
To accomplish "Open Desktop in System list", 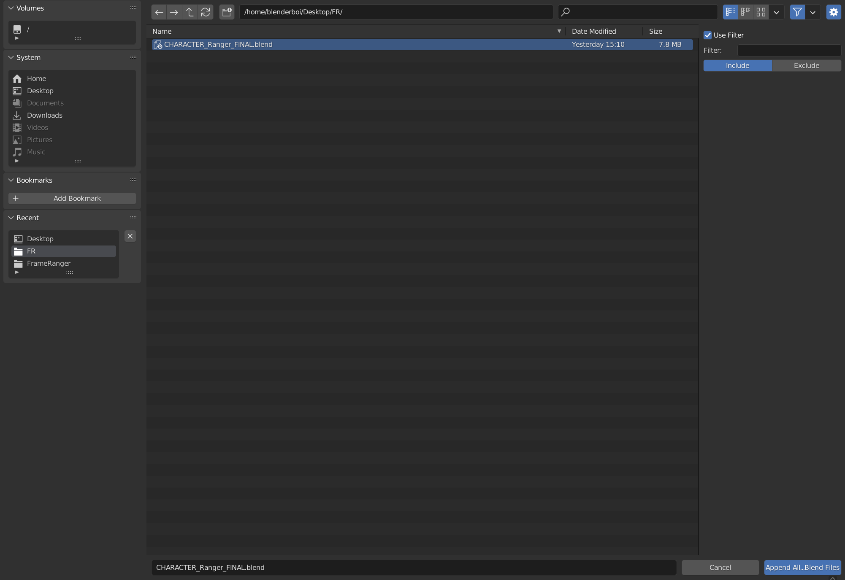I will point(72,91).
